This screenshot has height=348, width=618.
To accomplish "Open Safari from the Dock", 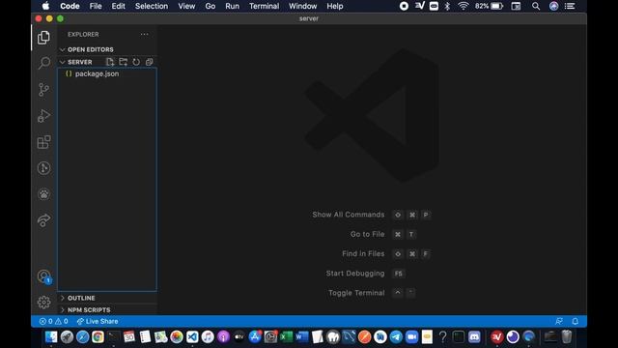I will click(82, 337).
